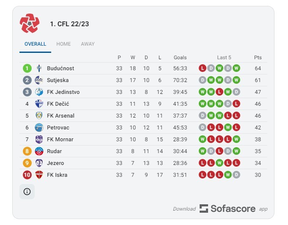This screenshot has width=288, height=225.
Task: Open the Jezero team row
Action: (143, 163)
